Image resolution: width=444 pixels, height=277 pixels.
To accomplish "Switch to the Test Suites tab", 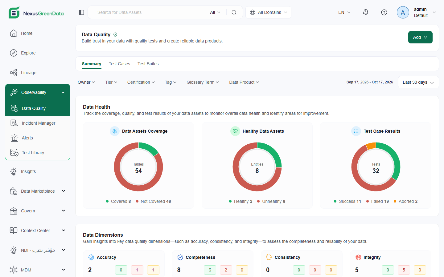I will pos(148,64).
